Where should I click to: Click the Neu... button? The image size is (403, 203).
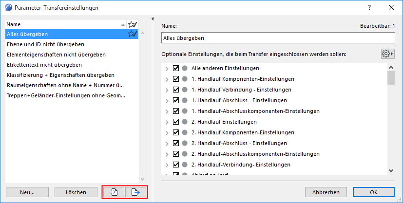click(27, 192)
